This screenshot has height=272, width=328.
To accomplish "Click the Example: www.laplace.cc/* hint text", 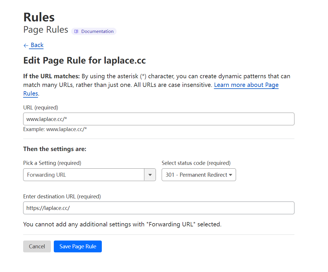I will (55, 129).
